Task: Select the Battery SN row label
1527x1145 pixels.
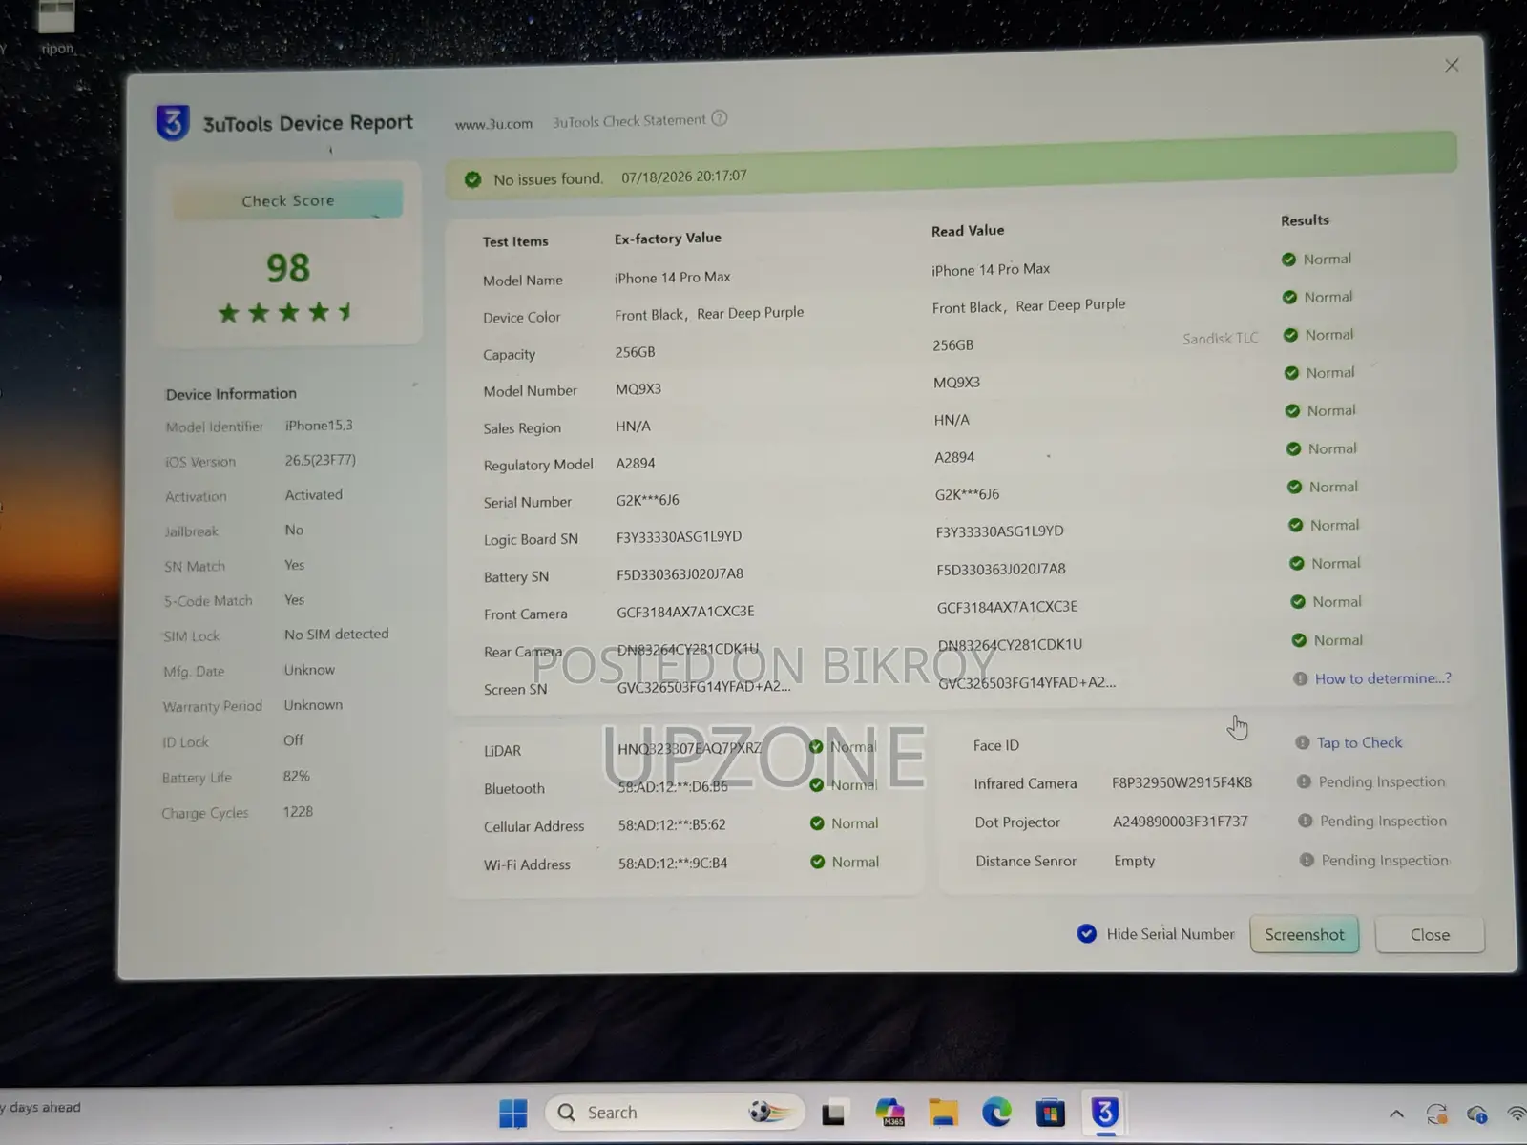Action: 516,576
